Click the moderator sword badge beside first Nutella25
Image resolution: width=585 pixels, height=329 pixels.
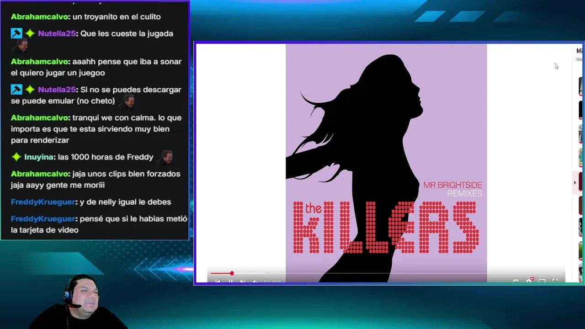click(16, 33)
